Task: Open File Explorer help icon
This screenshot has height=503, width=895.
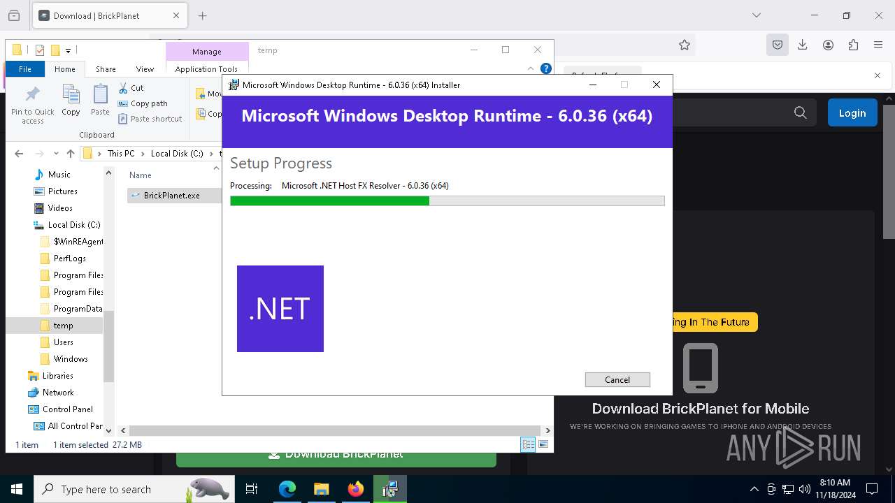Action: (x=546, y=68)
